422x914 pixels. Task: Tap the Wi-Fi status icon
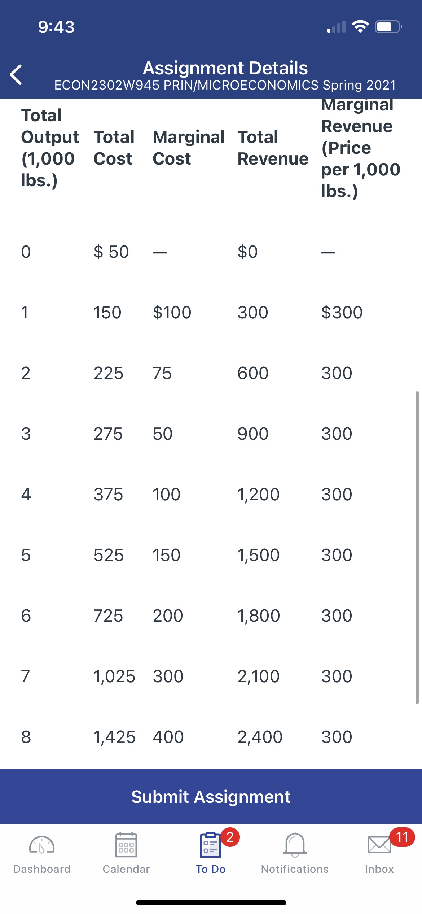tap(360, 27)
